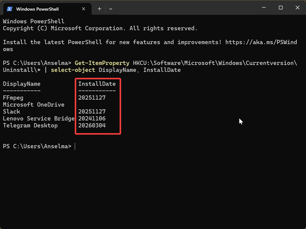Click the InstallDate column header
This screenshot has height=229, width=306.
[97, 84]
